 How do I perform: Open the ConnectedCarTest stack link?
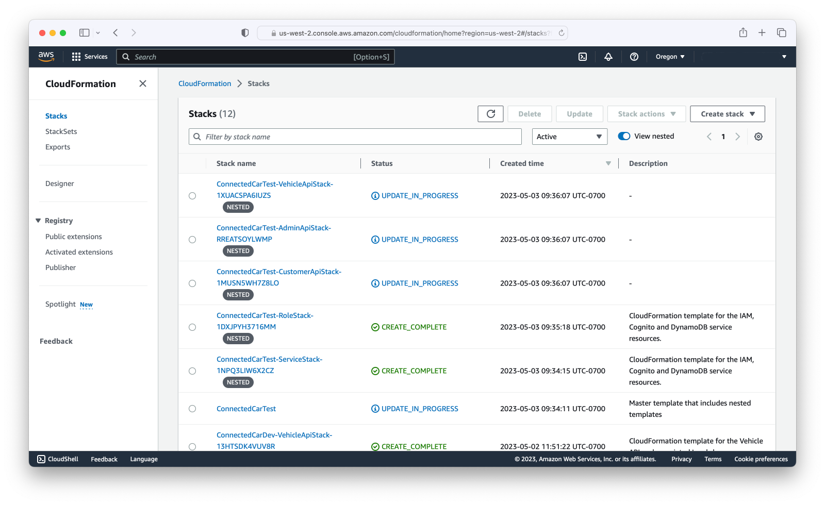click(246, 409)
